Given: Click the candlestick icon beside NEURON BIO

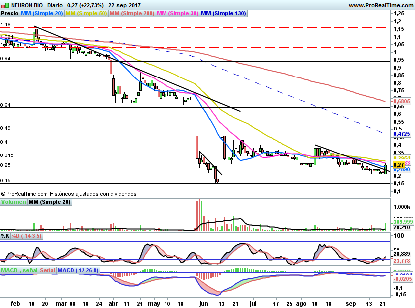Looking at the screenshot, I should [4, 5].
